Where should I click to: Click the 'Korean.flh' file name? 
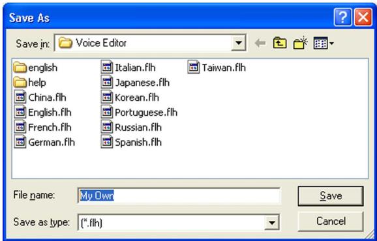point(137,98)
